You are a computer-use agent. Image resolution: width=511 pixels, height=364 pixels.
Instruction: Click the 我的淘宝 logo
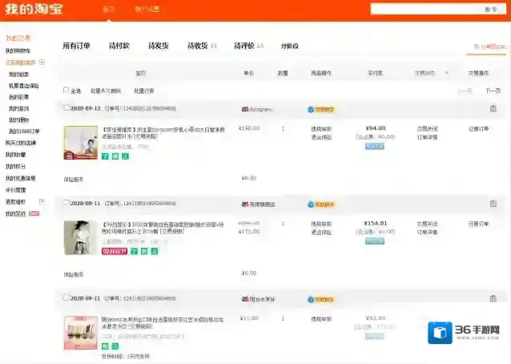coord(34,10)
